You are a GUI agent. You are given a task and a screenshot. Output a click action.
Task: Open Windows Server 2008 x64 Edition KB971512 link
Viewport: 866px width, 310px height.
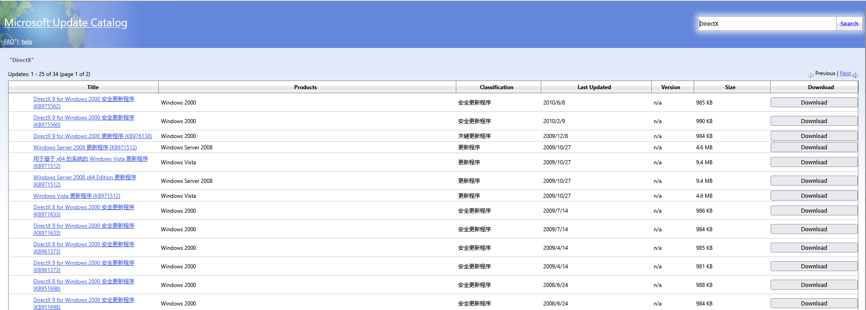(85, 181)
